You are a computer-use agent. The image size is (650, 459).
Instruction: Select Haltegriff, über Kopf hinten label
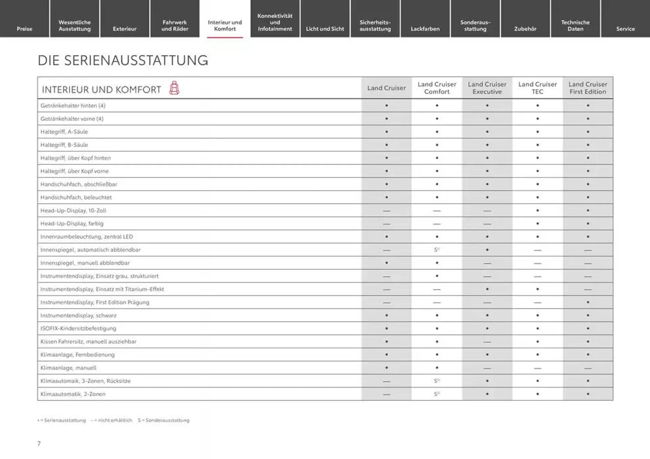coord(75,158)
